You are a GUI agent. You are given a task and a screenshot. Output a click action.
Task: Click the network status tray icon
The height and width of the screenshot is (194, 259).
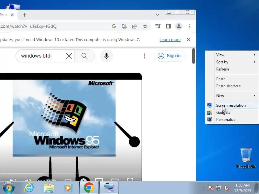pos(218,188)
